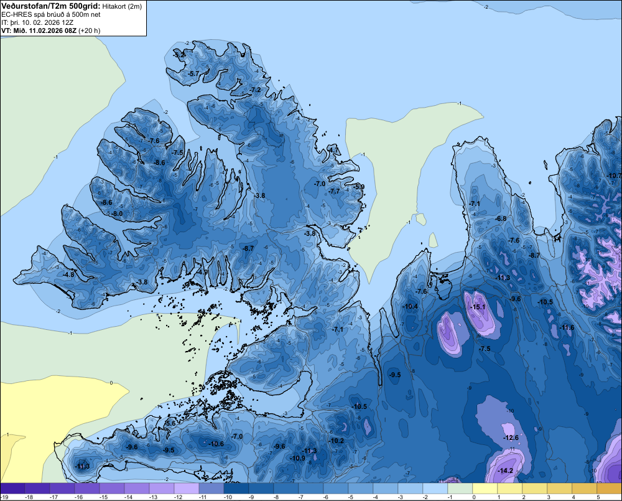Select the -5.7 temperature value

(193, 73)
